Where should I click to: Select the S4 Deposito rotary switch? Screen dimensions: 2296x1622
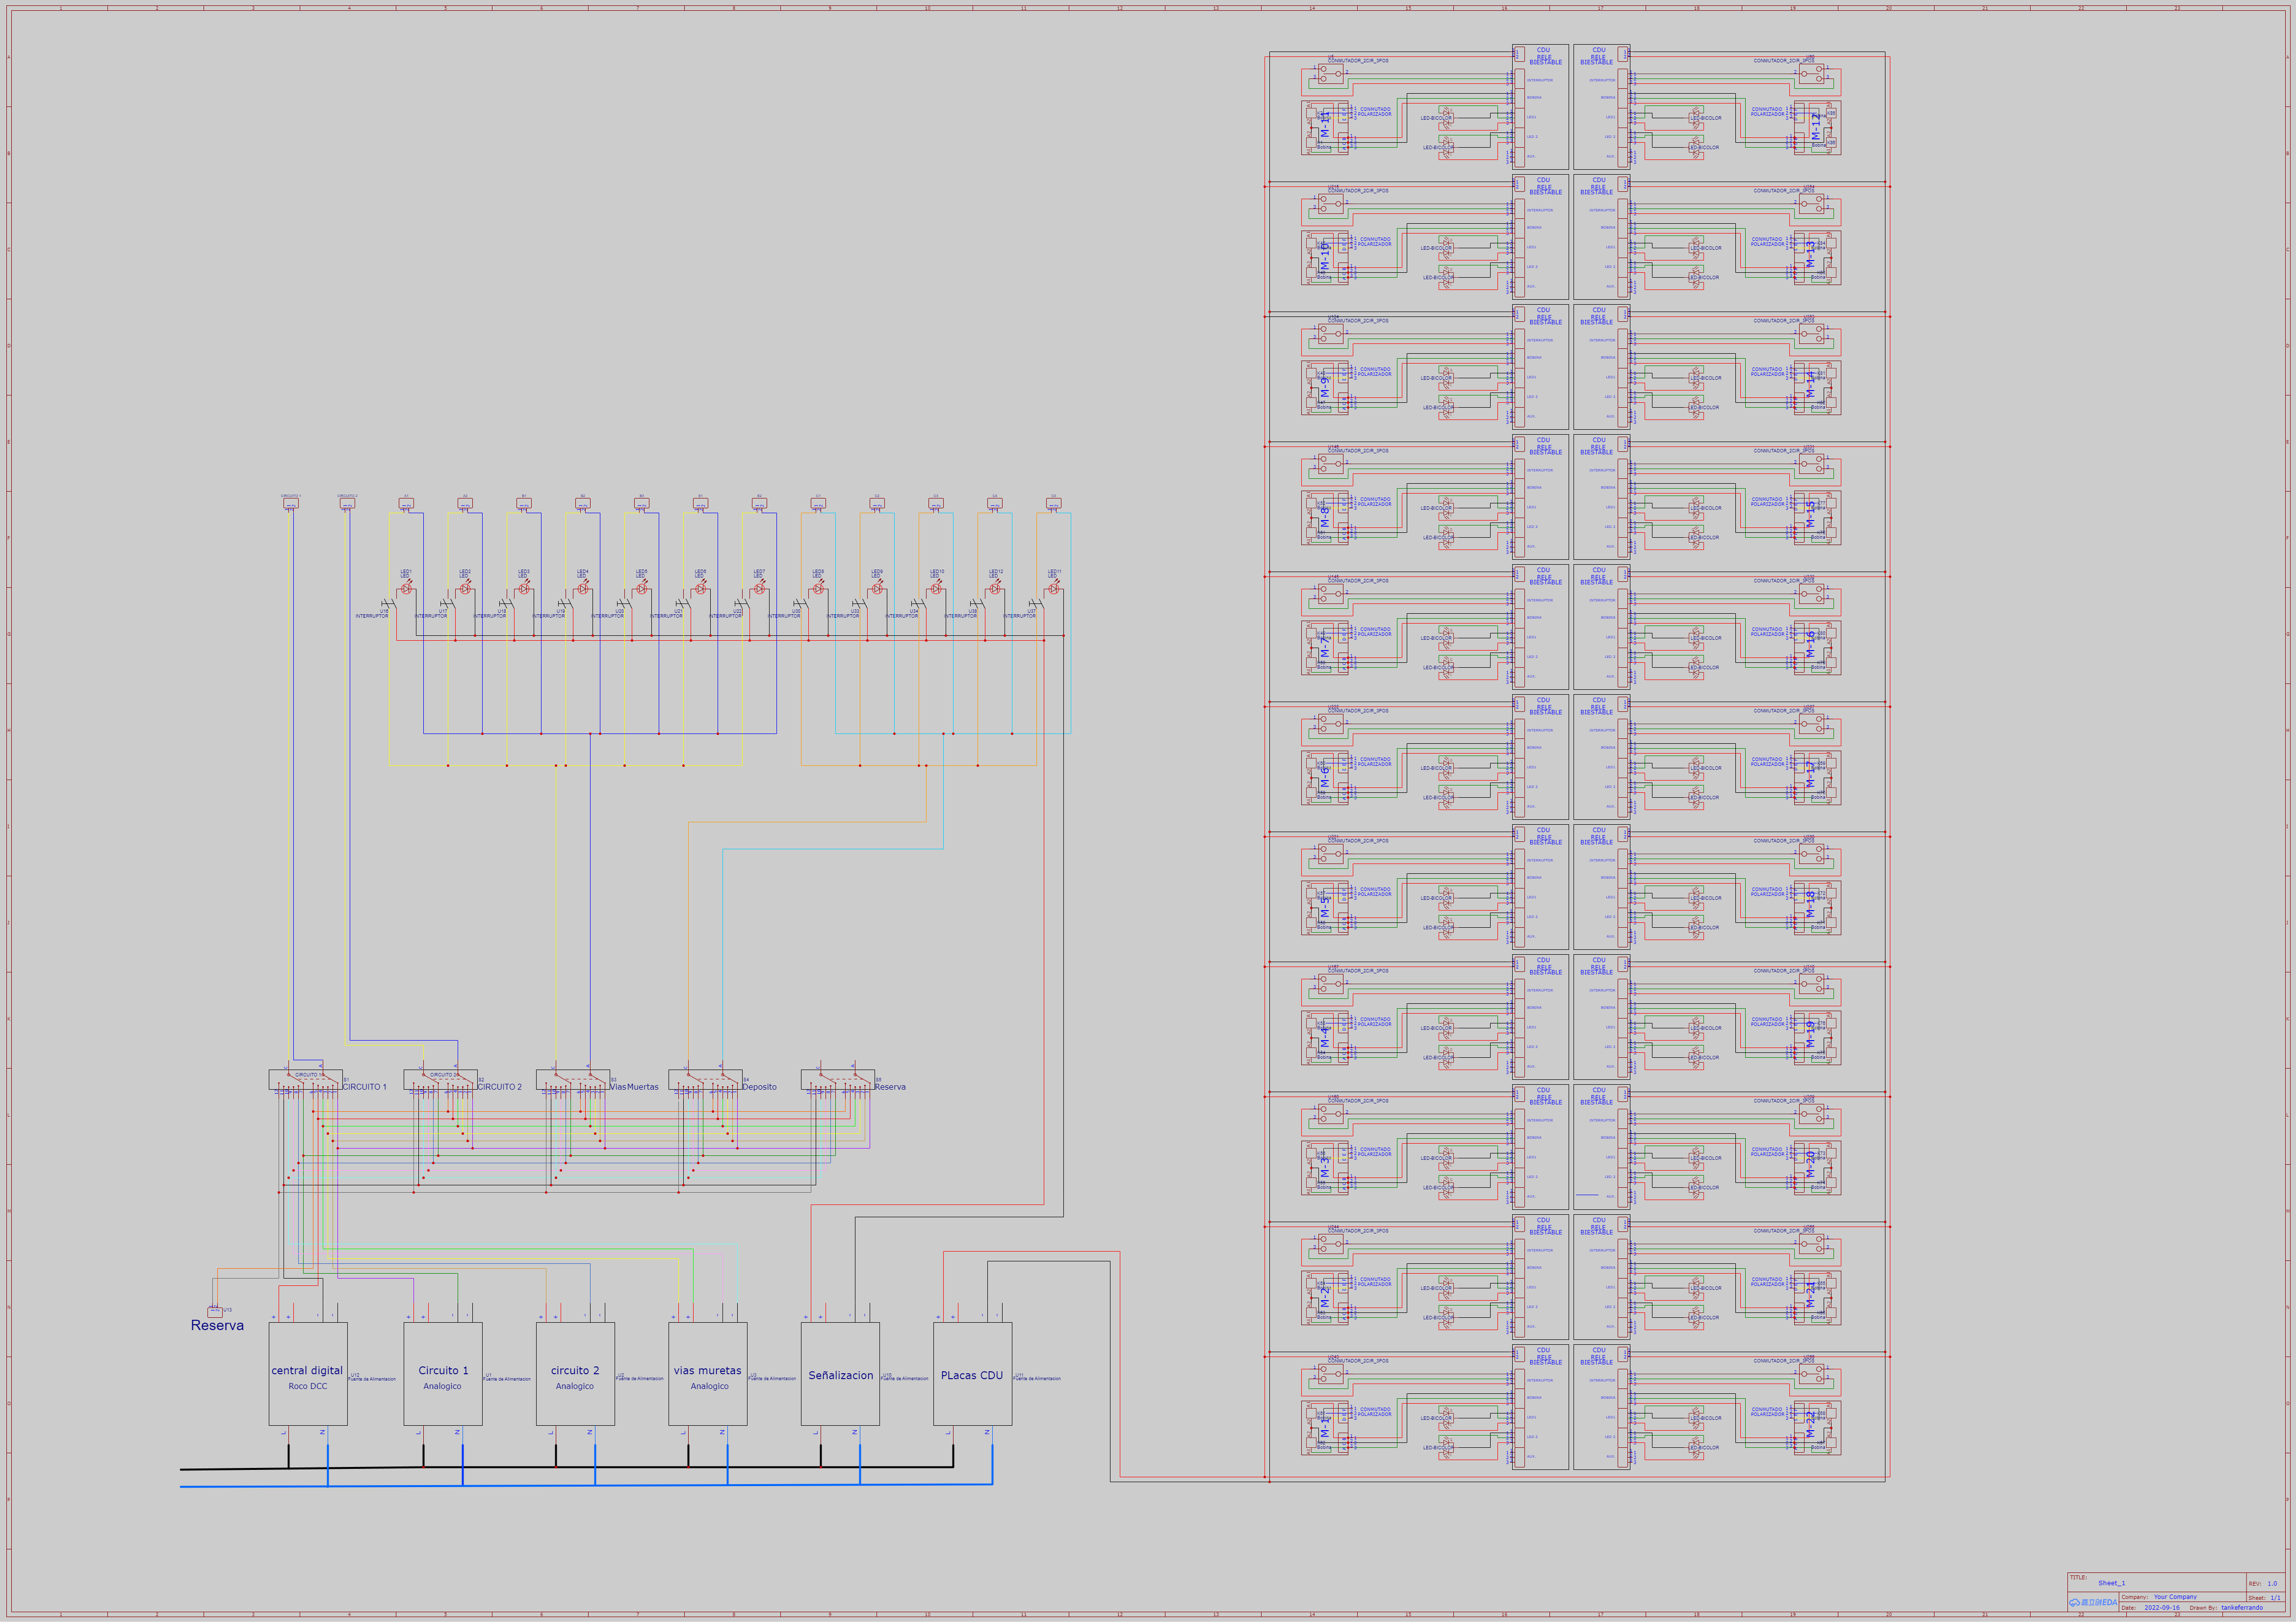pyautogui.click(x=705, y=1080)
